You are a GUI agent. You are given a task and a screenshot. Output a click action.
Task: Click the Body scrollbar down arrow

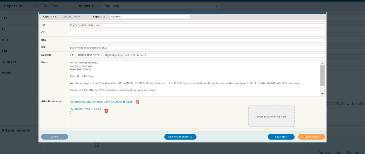322,94
